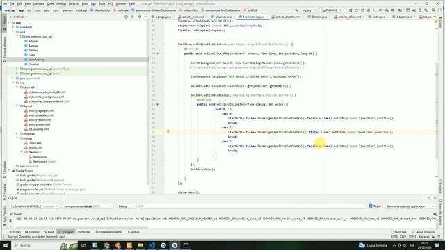This screenshot has width=445, height=250.
Task: Open the Analyze menu
Action: 61,3
